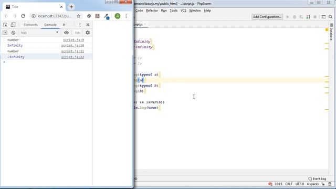336x189 pixels.
Task: Select the Title browser tab
Action: [x=34, y=7]
